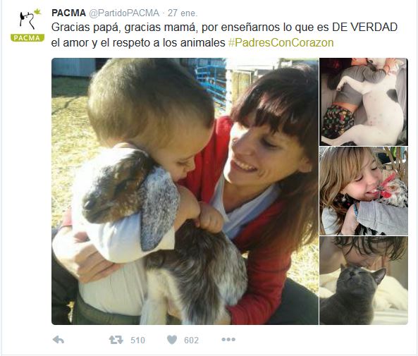The height and width of the screenshot is (356, 418).
Task: Like the tweet with the heart icon
Action: pos(172,340)
